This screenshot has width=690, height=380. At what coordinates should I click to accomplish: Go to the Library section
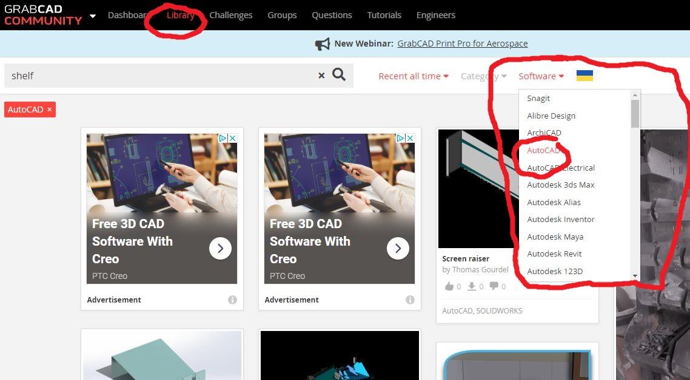[x=181, y=15]
